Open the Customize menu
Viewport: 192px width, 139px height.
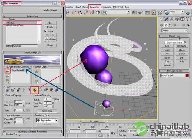coord(106,7)
